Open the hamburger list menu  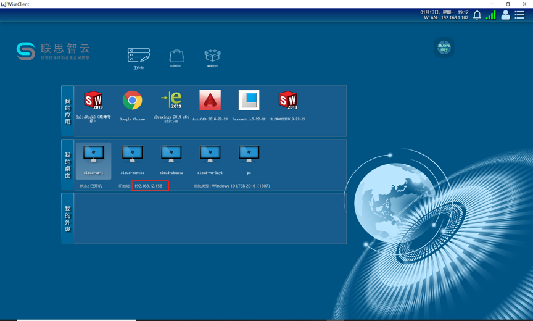tap(519, 15)
